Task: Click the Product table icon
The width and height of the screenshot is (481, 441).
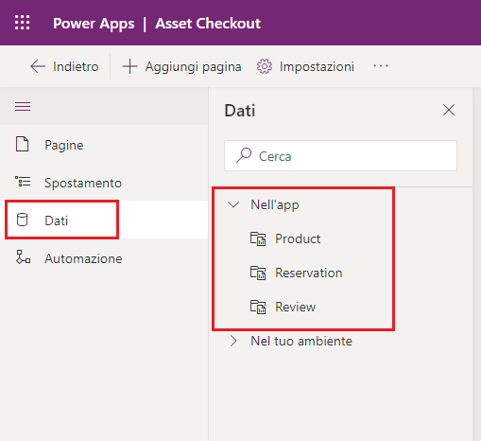Action: 258,238
